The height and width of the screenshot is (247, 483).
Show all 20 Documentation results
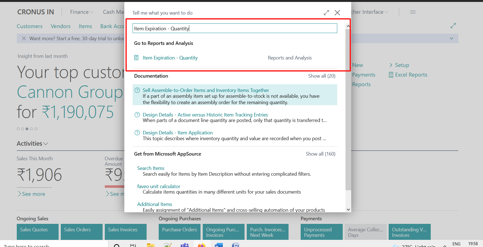[x=322, y=76]
